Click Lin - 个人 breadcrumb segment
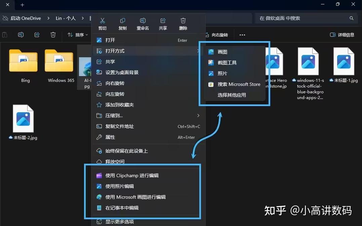The image size is (362, 226). (66, 18)
